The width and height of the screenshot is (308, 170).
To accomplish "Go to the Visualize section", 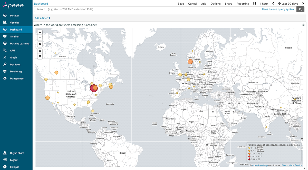I will 15,23.
